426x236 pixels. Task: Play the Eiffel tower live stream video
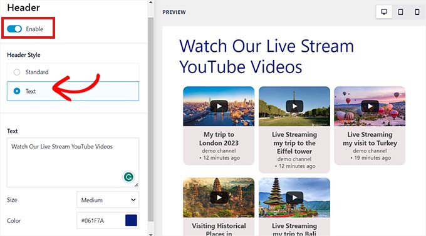point(294,106)
